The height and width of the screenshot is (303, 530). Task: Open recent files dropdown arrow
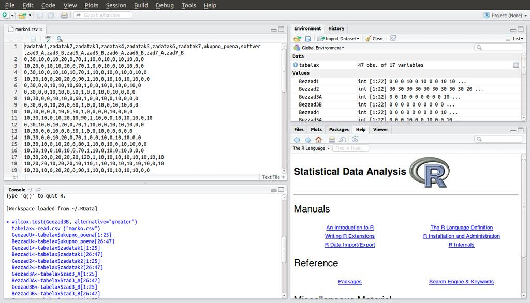(30, 15)
